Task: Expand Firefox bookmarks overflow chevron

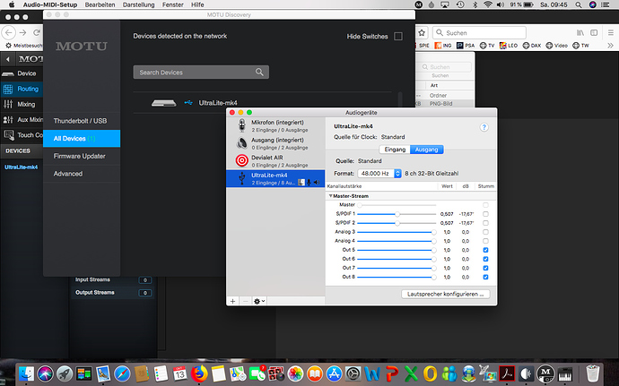Action: pos(610,46)
